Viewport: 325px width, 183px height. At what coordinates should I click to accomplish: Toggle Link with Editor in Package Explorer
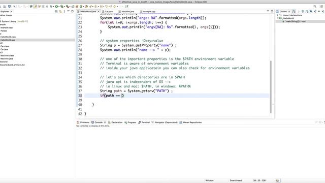pyautogui.click(x=60, y=11)
